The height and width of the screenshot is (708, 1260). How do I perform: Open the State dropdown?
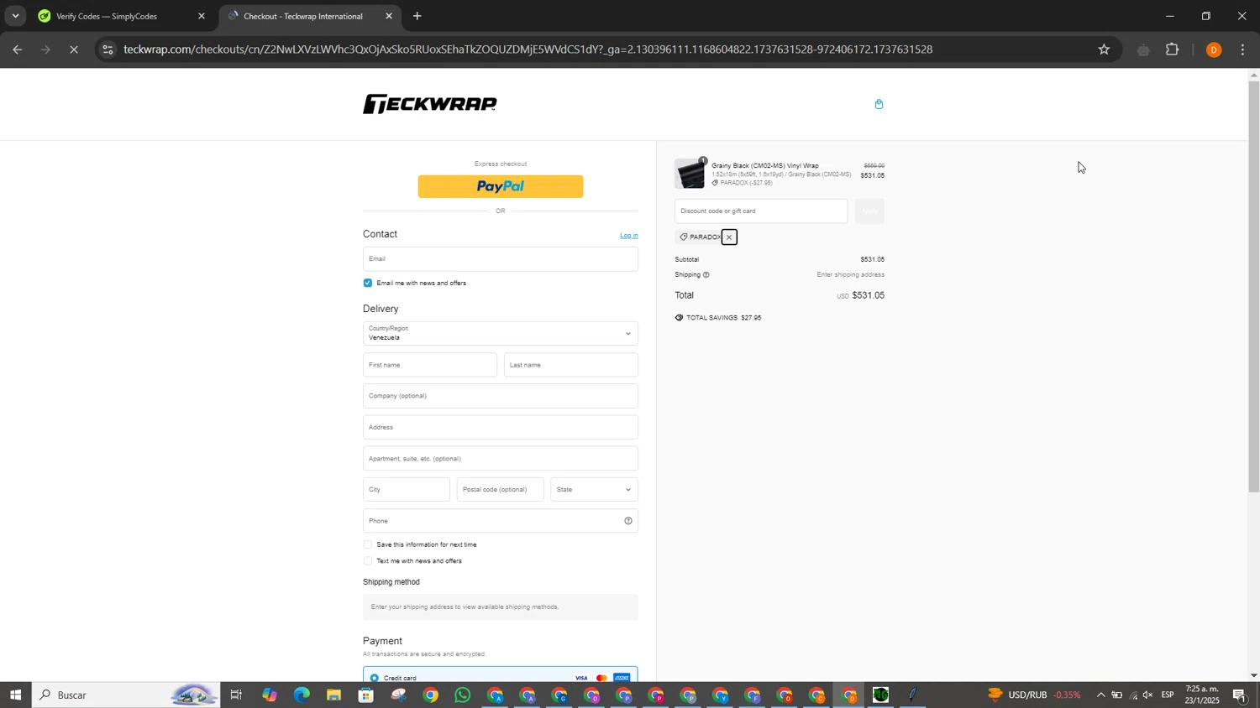click(x=595, y=490)
